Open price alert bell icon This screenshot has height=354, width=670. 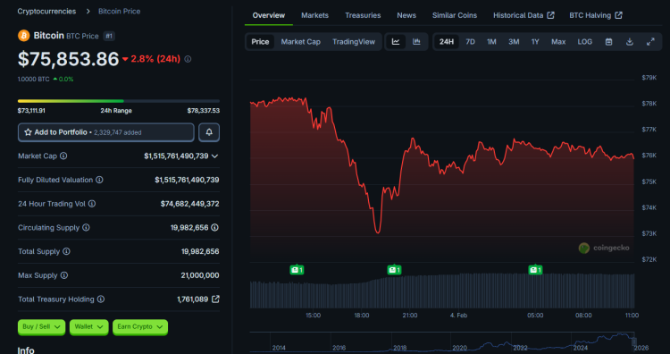tap(209, 132)
